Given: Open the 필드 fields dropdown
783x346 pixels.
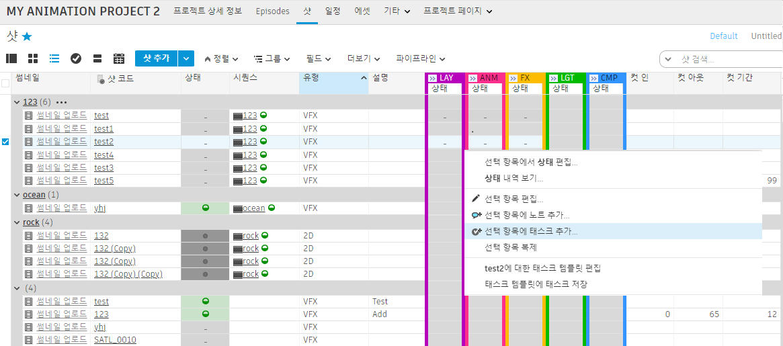Looking at the screenshot, I should click(x=319, y=58).
